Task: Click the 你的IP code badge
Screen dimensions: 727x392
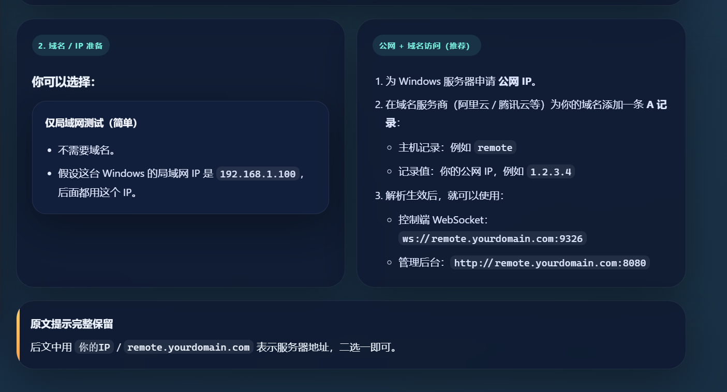Action: tap(94, 347)
